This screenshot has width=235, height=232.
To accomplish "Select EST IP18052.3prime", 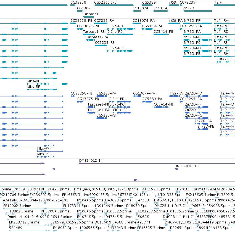I will pyautogui.click(x=55, y=231).
